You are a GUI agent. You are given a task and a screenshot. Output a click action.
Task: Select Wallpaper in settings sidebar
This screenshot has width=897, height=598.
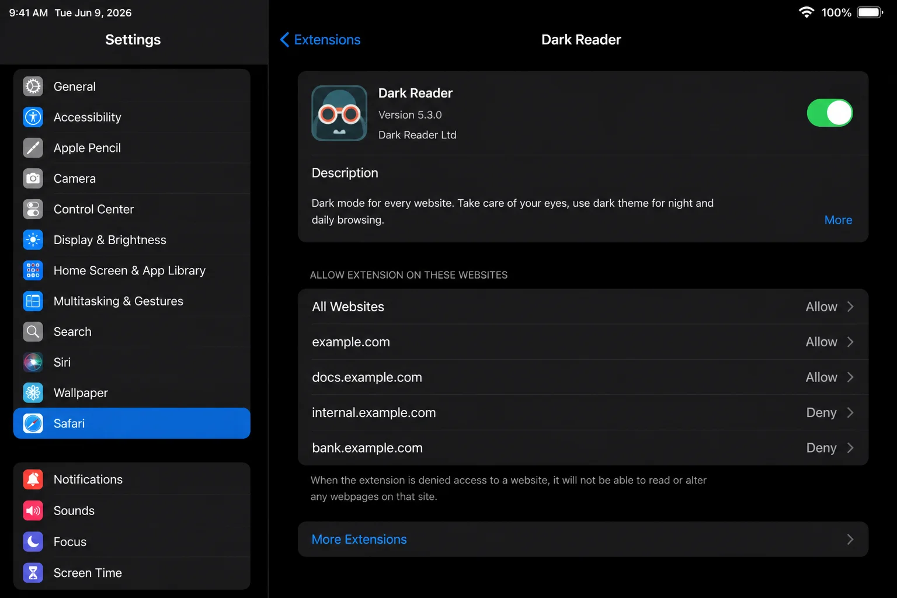click(132, 393)
